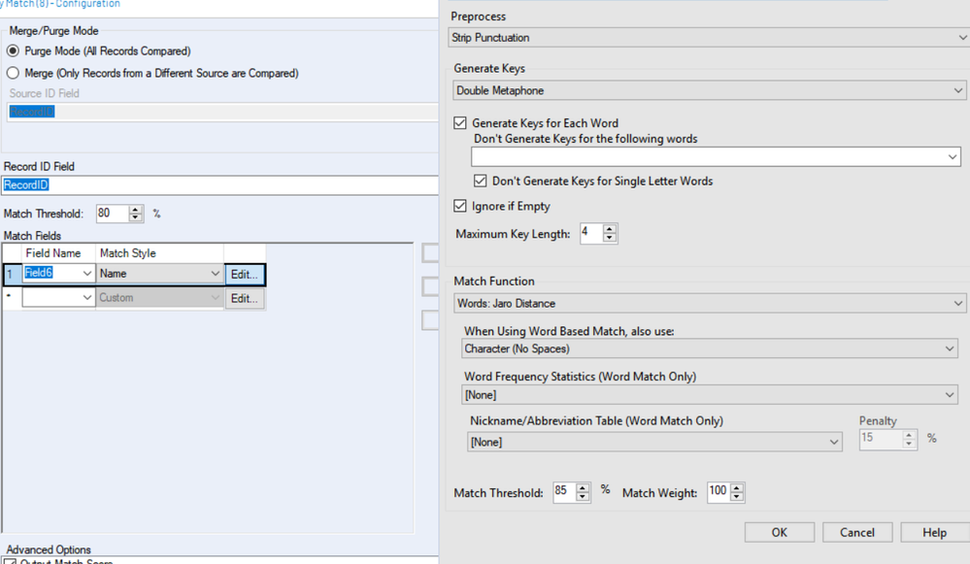
Task: Click the Help button
Action: 935,533
